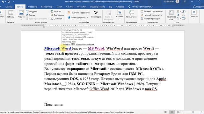
Task: Switch to Print Layout view in status bar
Action: click(x=172, y=112)
